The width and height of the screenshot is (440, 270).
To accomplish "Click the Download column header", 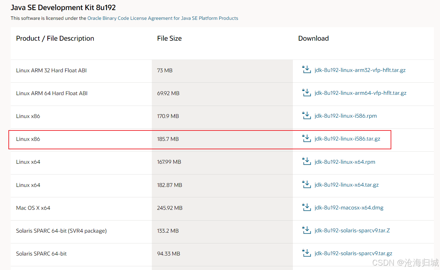I will pyautogui.click(x=313, y=38).
